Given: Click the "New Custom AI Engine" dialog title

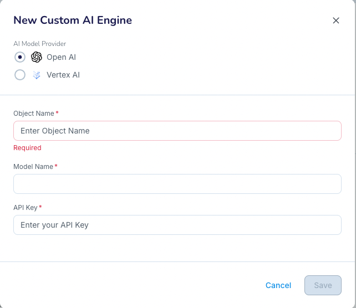Looking at the screenshot, I should (73, 20).
